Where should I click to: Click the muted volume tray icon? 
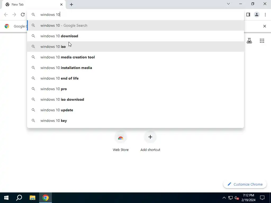pyautogui.click(x=237, y=198)
